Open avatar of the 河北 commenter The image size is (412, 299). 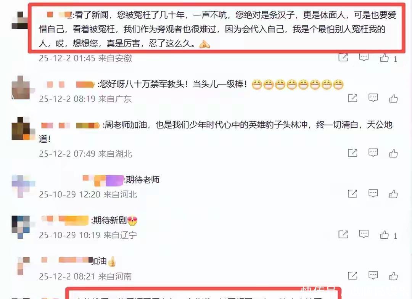click(x=23, y=186)
